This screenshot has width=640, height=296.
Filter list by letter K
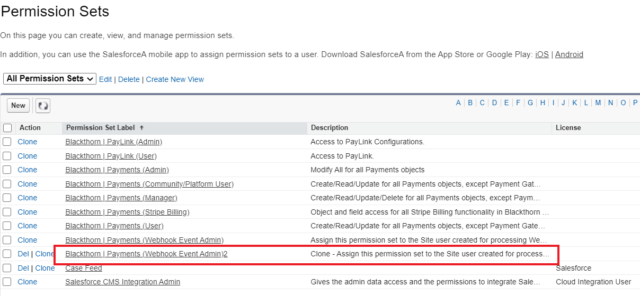[x=574, y=103]
